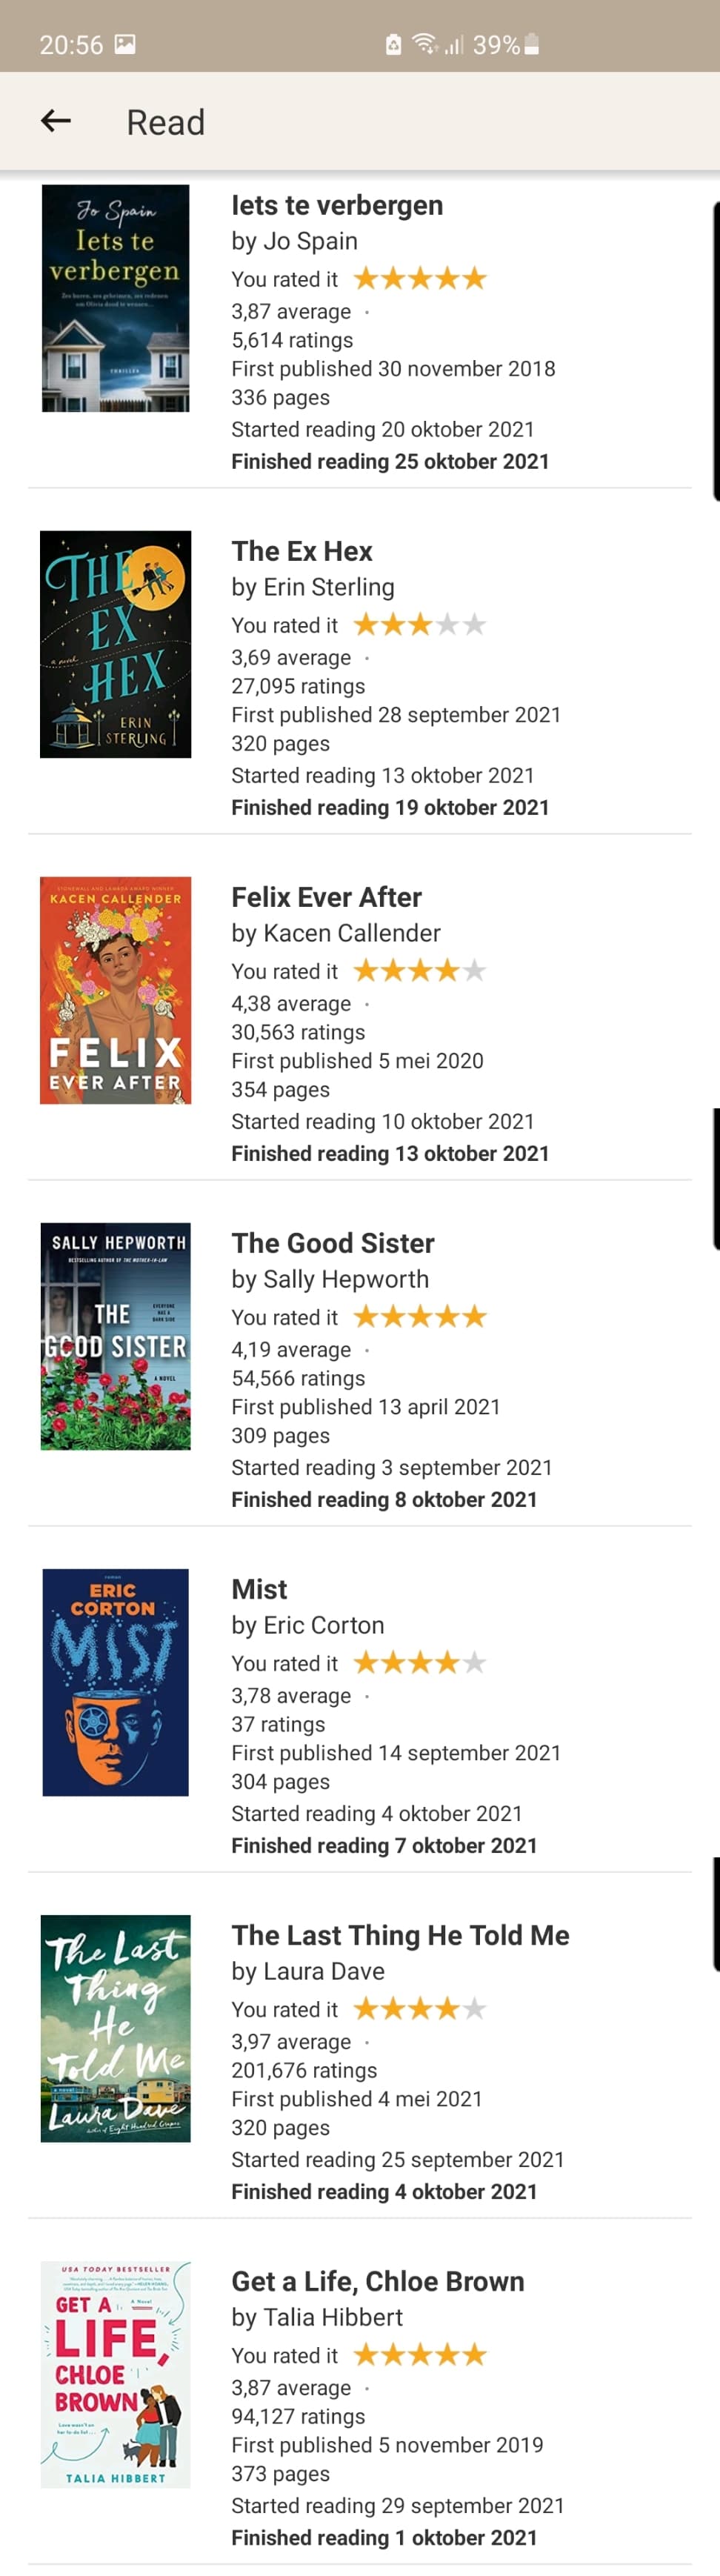
Task: Tap the image notification icon in status bar
Action: [125, 44]
